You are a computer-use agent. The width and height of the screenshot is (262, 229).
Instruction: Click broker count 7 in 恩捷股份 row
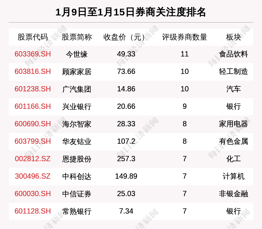pyautogui.click(x=185, y=159)
